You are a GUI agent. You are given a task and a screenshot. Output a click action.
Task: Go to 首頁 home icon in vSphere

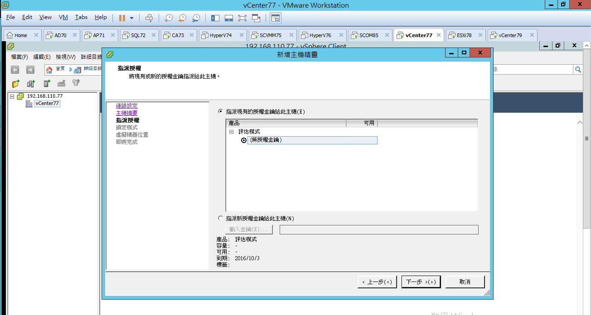pyautogui.click(x=49, y=69)
